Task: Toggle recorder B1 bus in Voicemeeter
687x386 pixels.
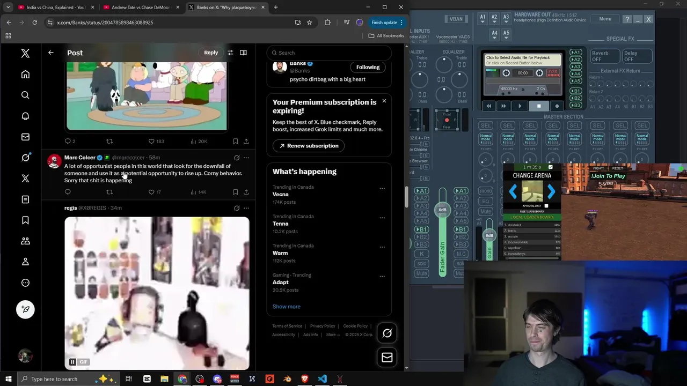Action: coord(575,91)
